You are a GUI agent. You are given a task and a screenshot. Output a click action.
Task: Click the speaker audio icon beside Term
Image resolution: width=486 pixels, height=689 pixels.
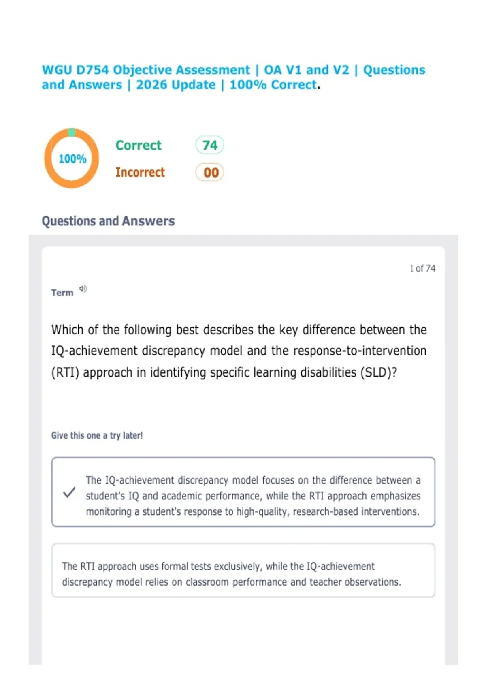click(83, 289)
